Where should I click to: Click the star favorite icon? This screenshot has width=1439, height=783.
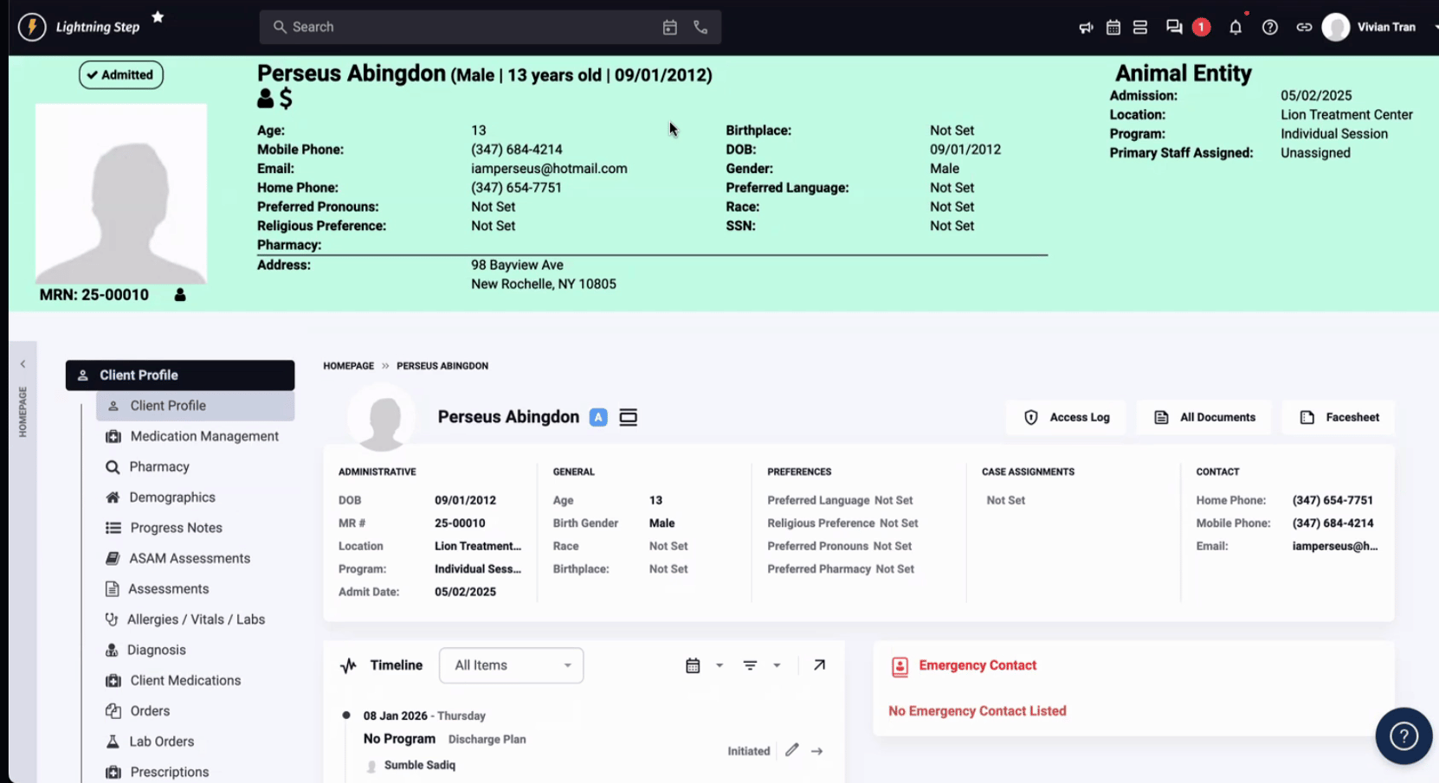click(158, 17)
